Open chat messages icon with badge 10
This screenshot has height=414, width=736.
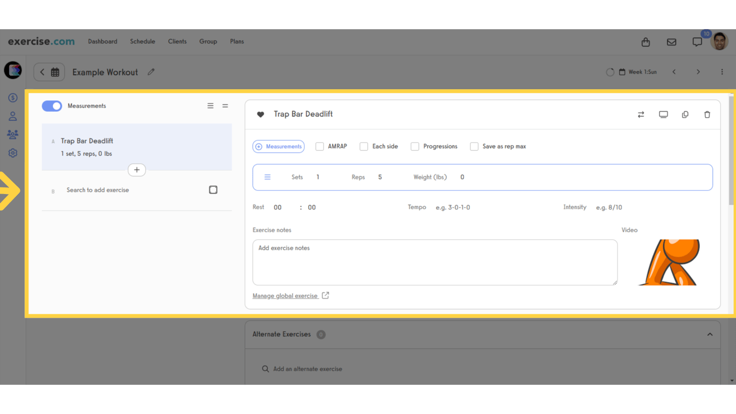click(x=697, y=42)
